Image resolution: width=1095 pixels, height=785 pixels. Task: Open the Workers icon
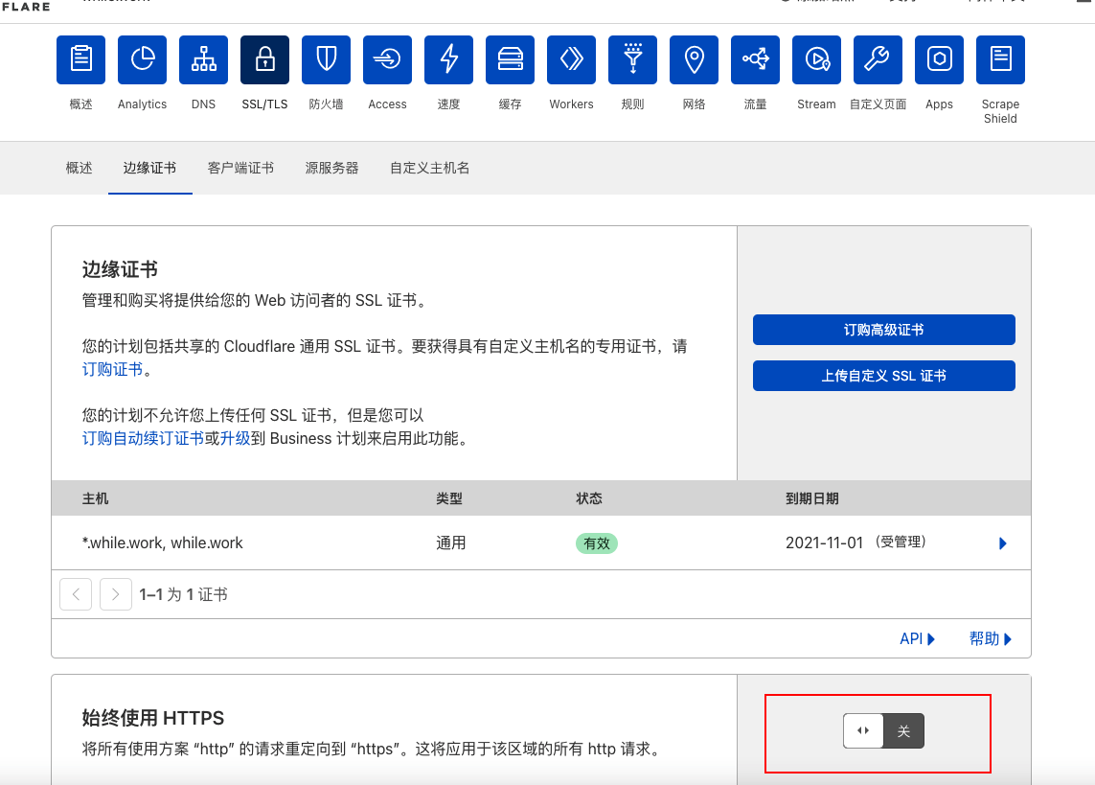tap(571, 59)
